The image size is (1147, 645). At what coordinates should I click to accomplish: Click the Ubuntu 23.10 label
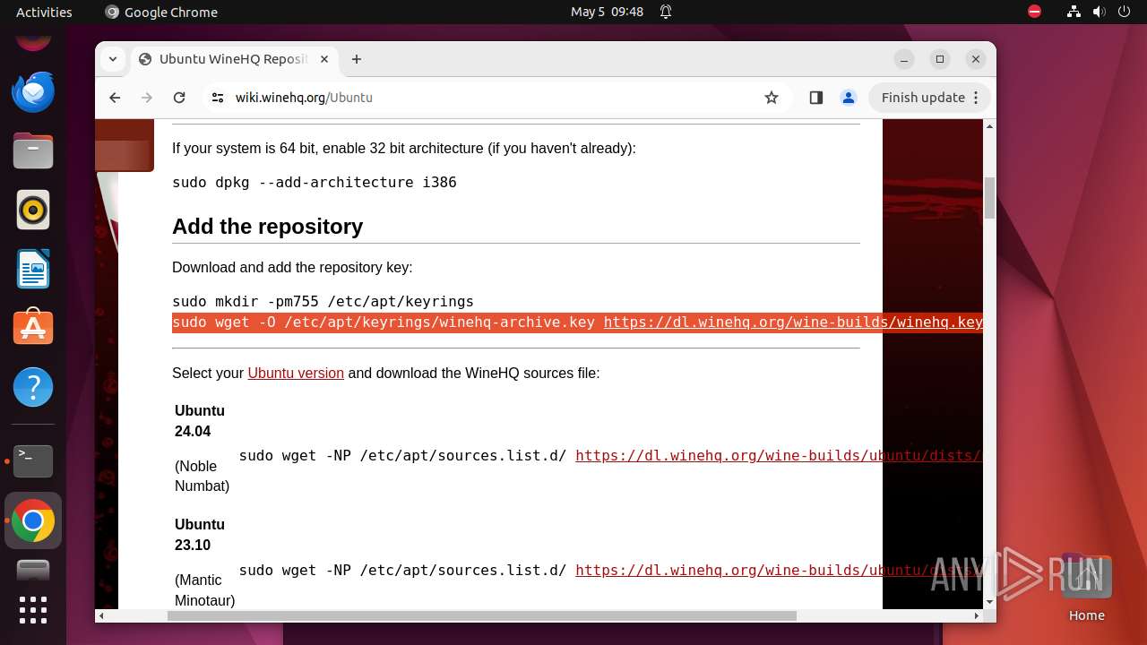[x=199, y=535]
